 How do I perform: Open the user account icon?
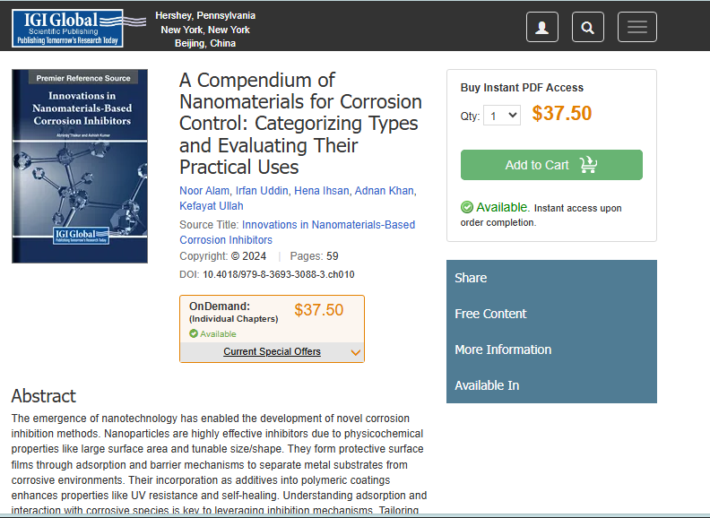click(542, 27)
